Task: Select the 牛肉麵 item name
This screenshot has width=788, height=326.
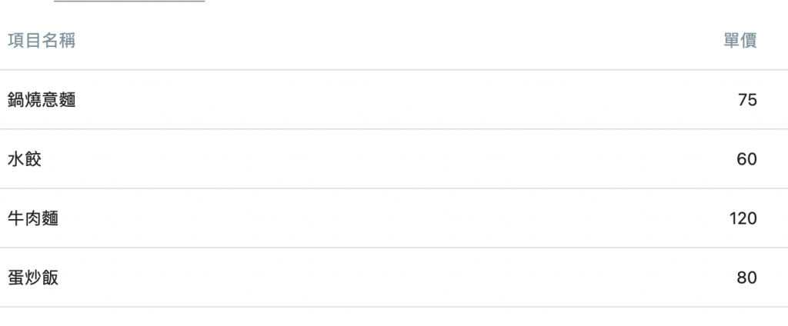Action: click(33, 218)
